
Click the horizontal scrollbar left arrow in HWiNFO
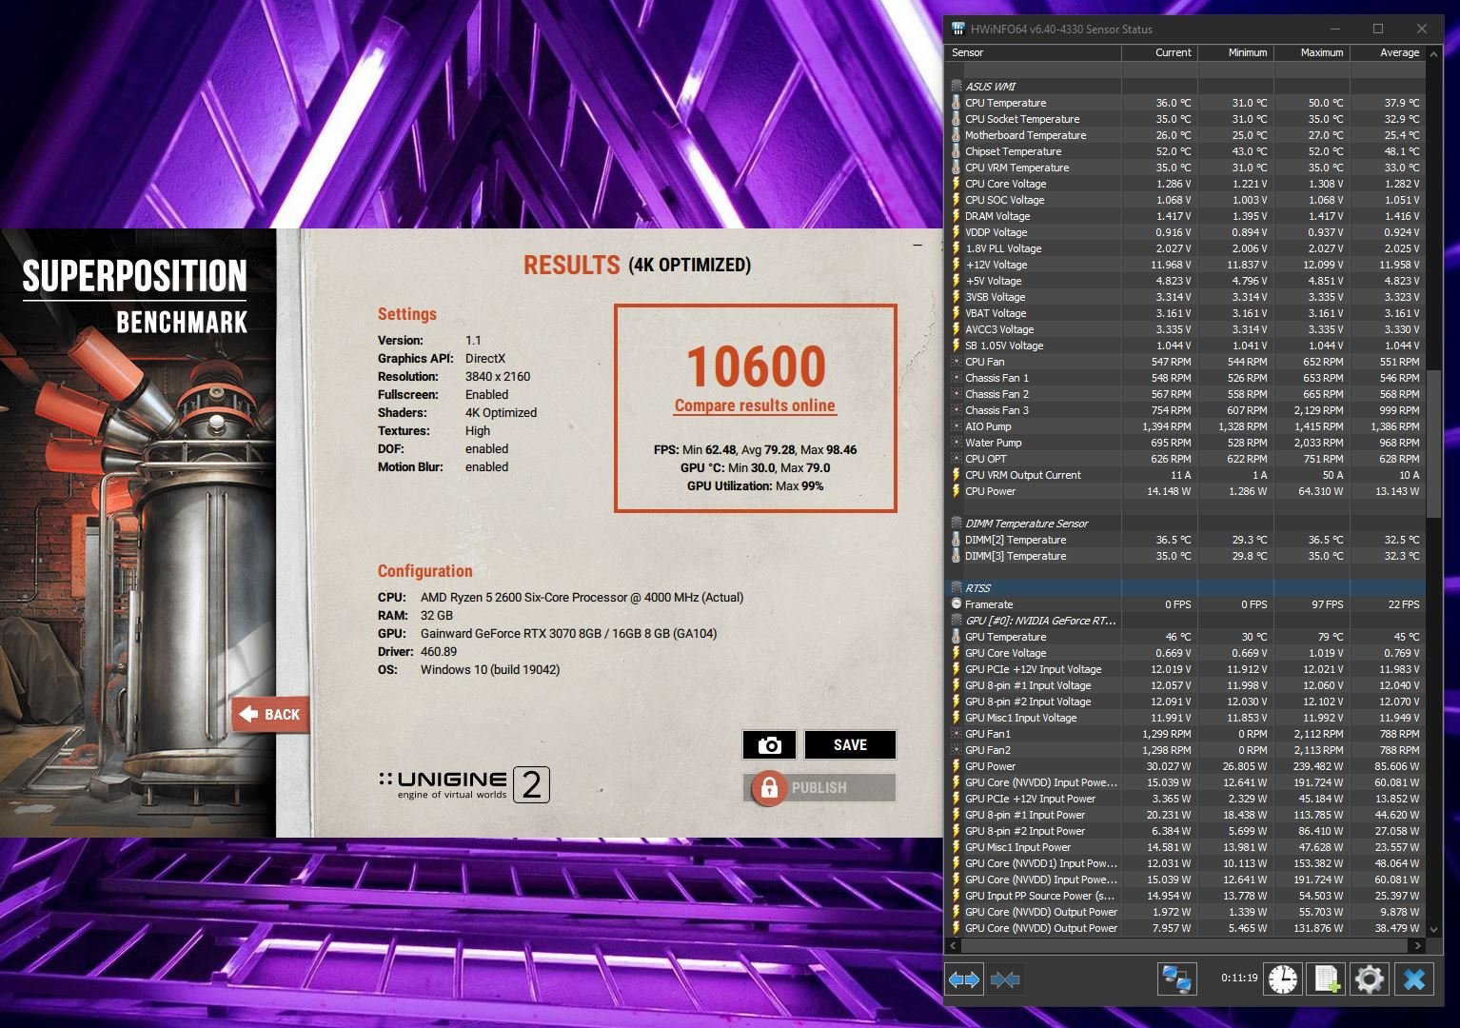[x=955, y=946]
